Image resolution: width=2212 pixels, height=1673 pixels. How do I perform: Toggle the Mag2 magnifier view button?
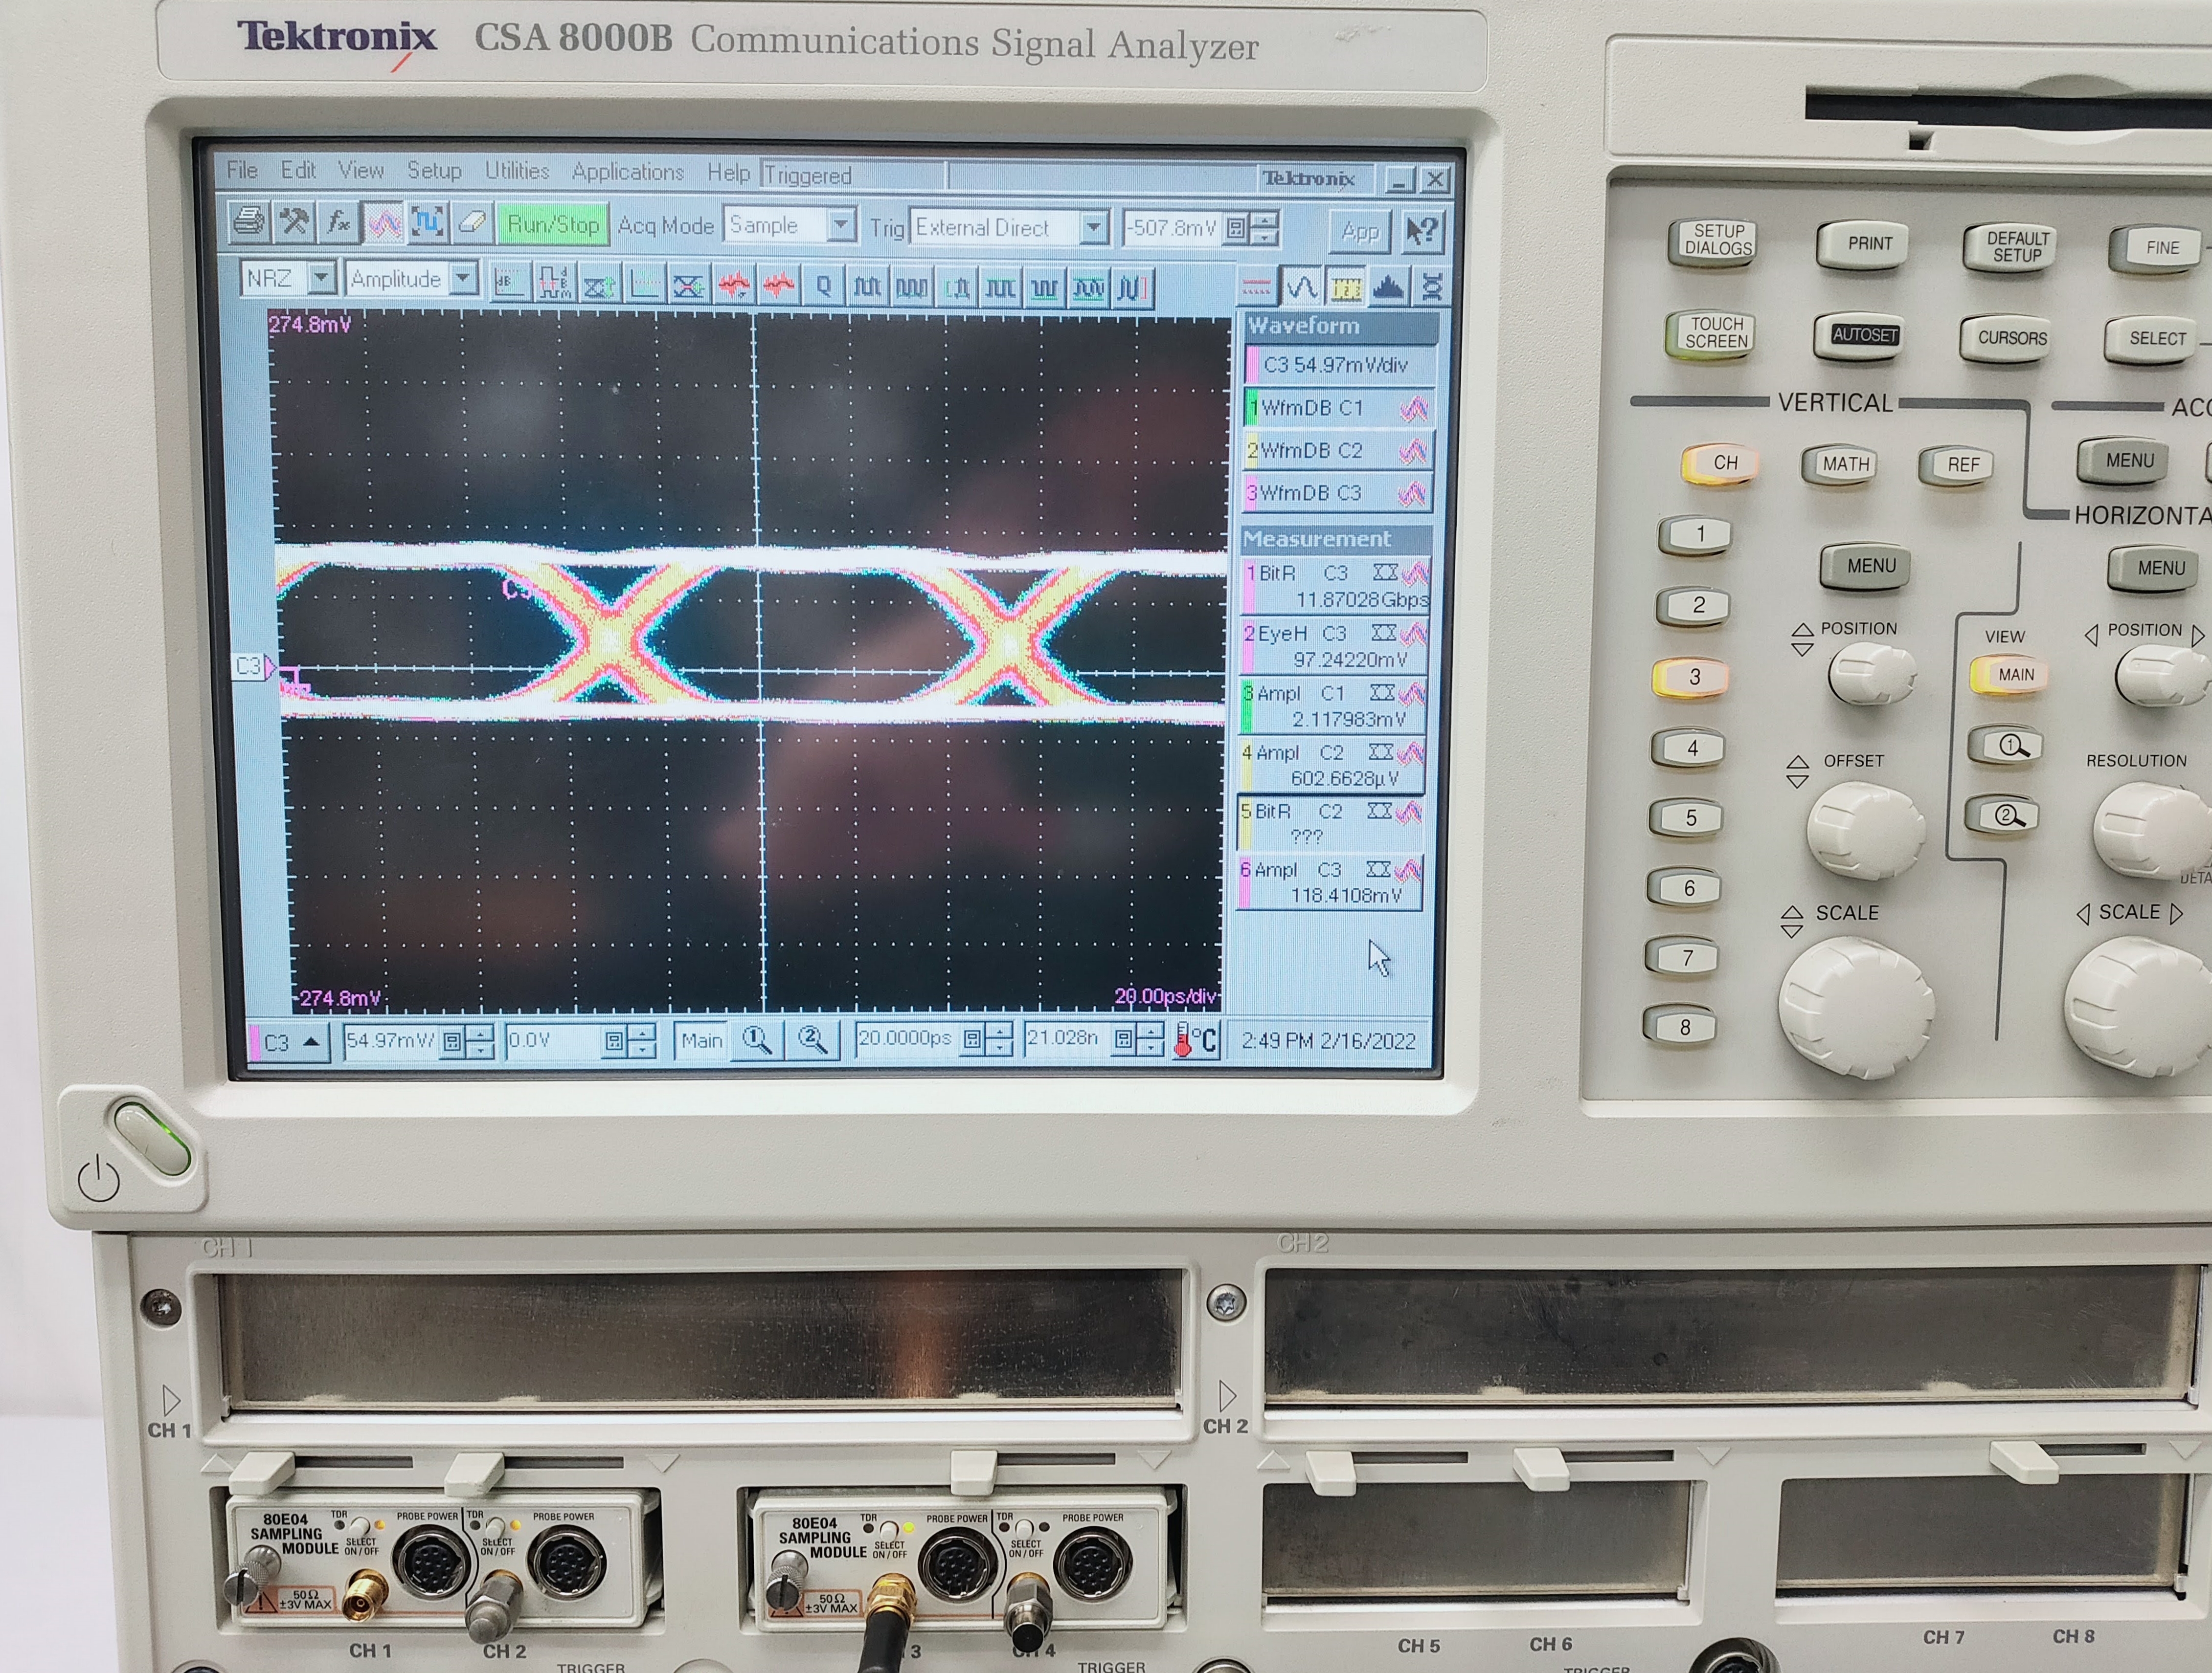click(812, 1040)
